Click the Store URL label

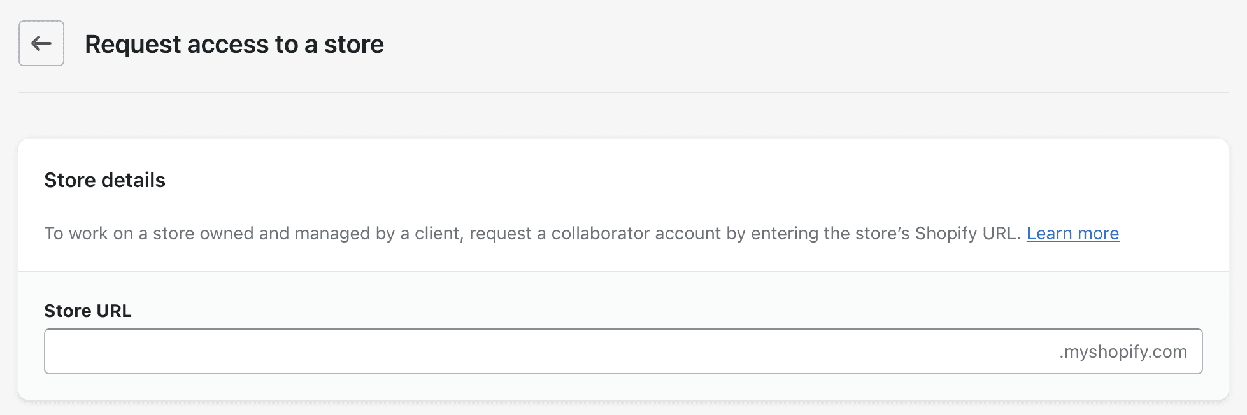tap(88, 311)
